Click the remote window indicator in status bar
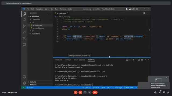 [x=23, y=87]
